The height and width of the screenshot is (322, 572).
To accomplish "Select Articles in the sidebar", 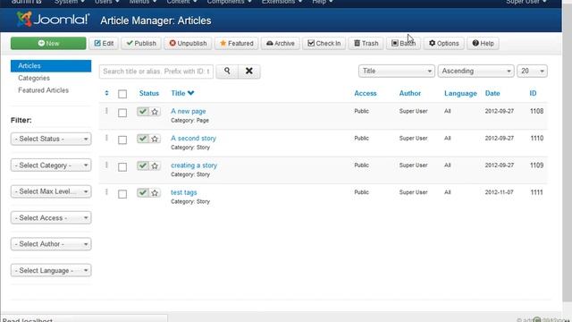I will (x=51, y=65).
